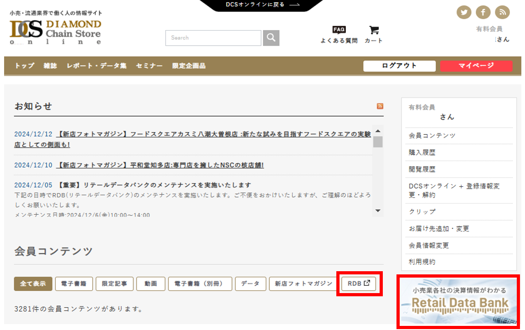This screenshot has height=330, width=525.
Task: Click the news list scrollbar thumb
Action: [x=378, y=141]
